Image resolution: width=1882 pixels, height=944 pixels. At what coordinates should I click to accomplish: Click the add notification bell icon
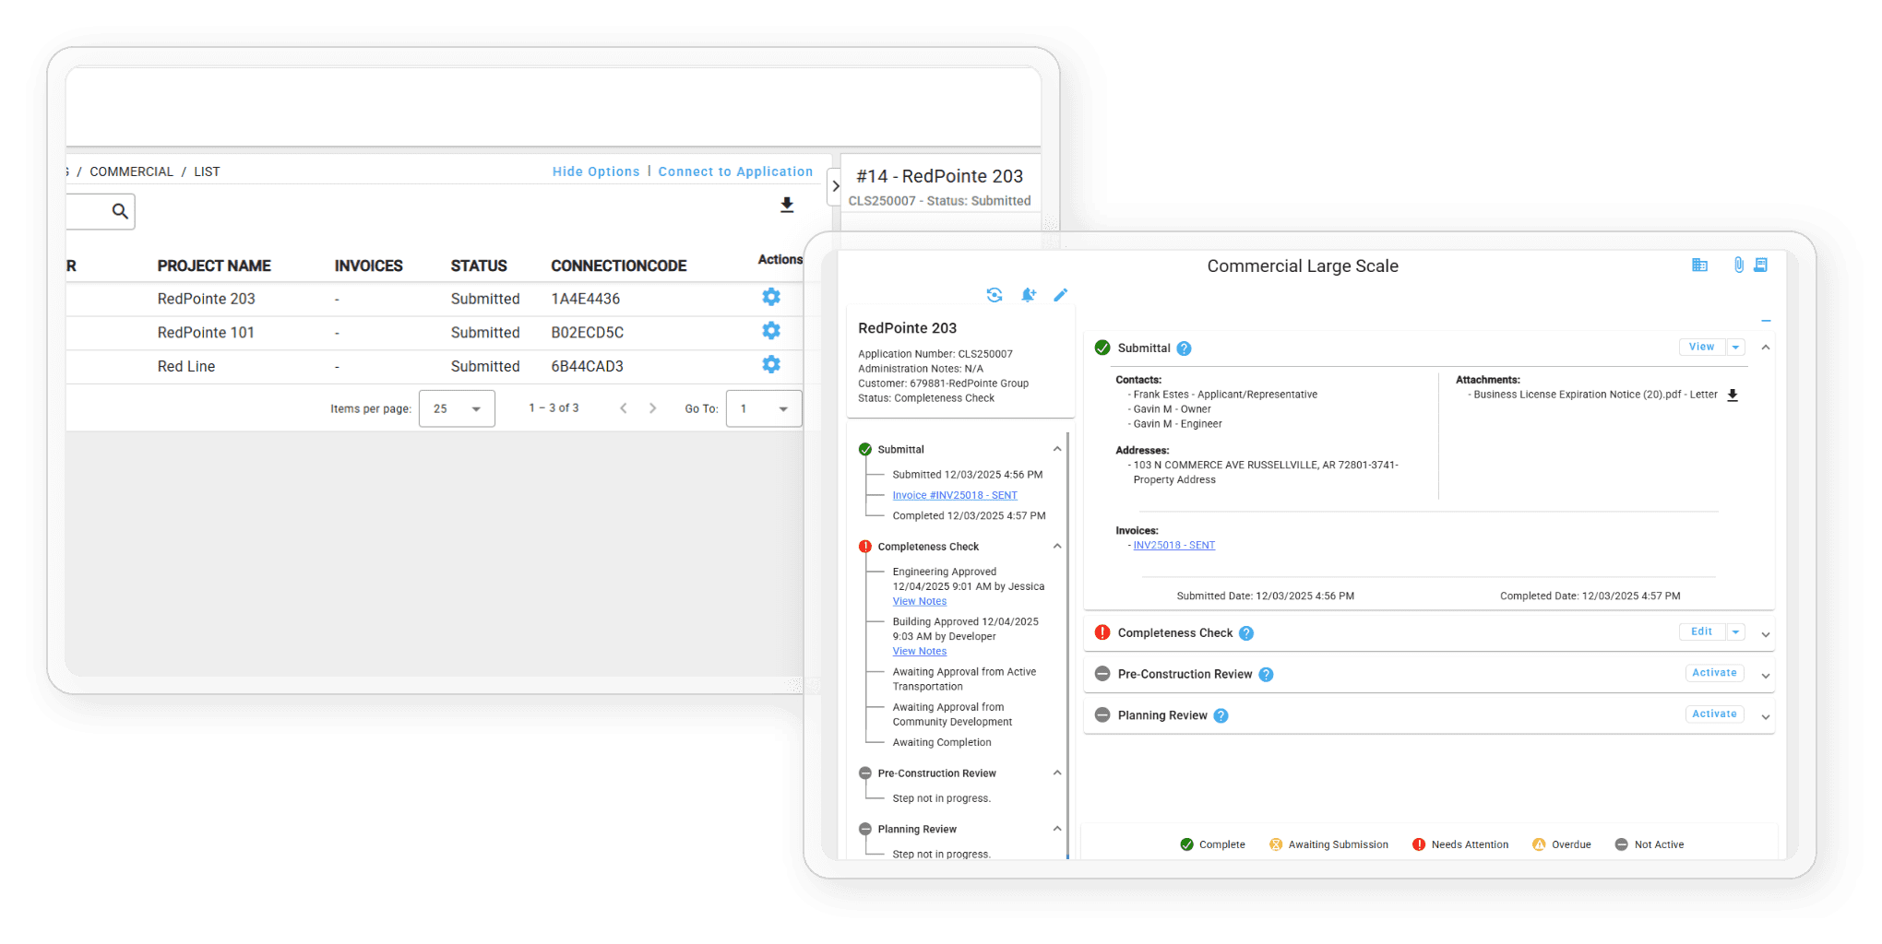pyautogui.click(x=1028, y=295)
